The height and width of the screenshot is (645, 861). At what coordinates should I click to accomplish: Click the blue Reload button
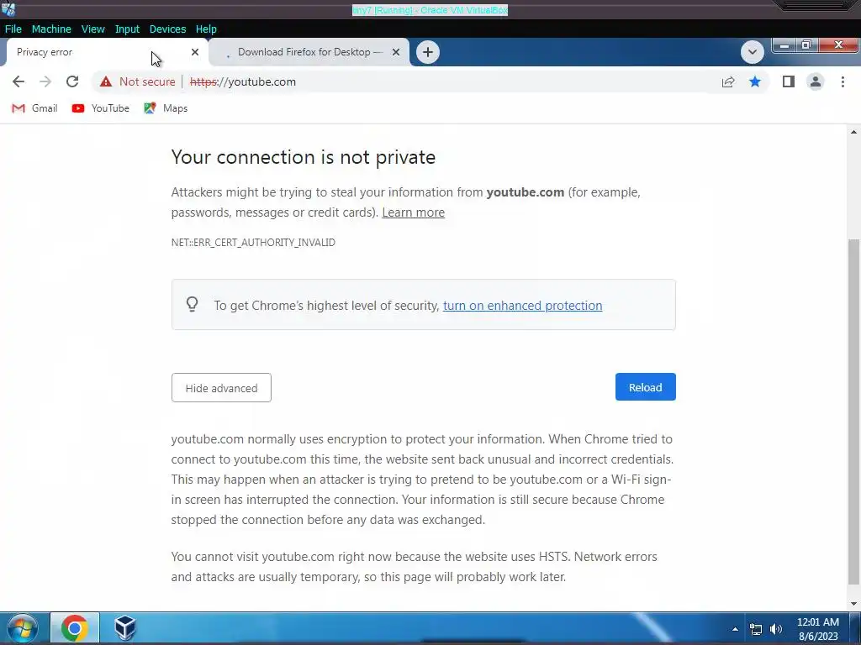tap(645, 387)
